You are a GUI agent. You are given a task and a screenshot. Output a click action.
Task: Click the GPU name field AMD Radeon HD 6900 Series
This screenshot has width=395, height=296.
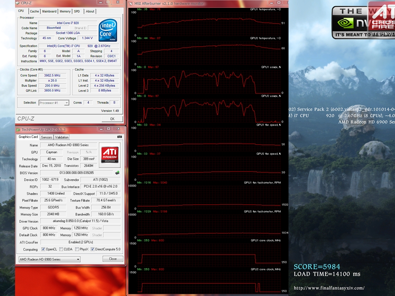pyautogui.click(x=68, y=145)
